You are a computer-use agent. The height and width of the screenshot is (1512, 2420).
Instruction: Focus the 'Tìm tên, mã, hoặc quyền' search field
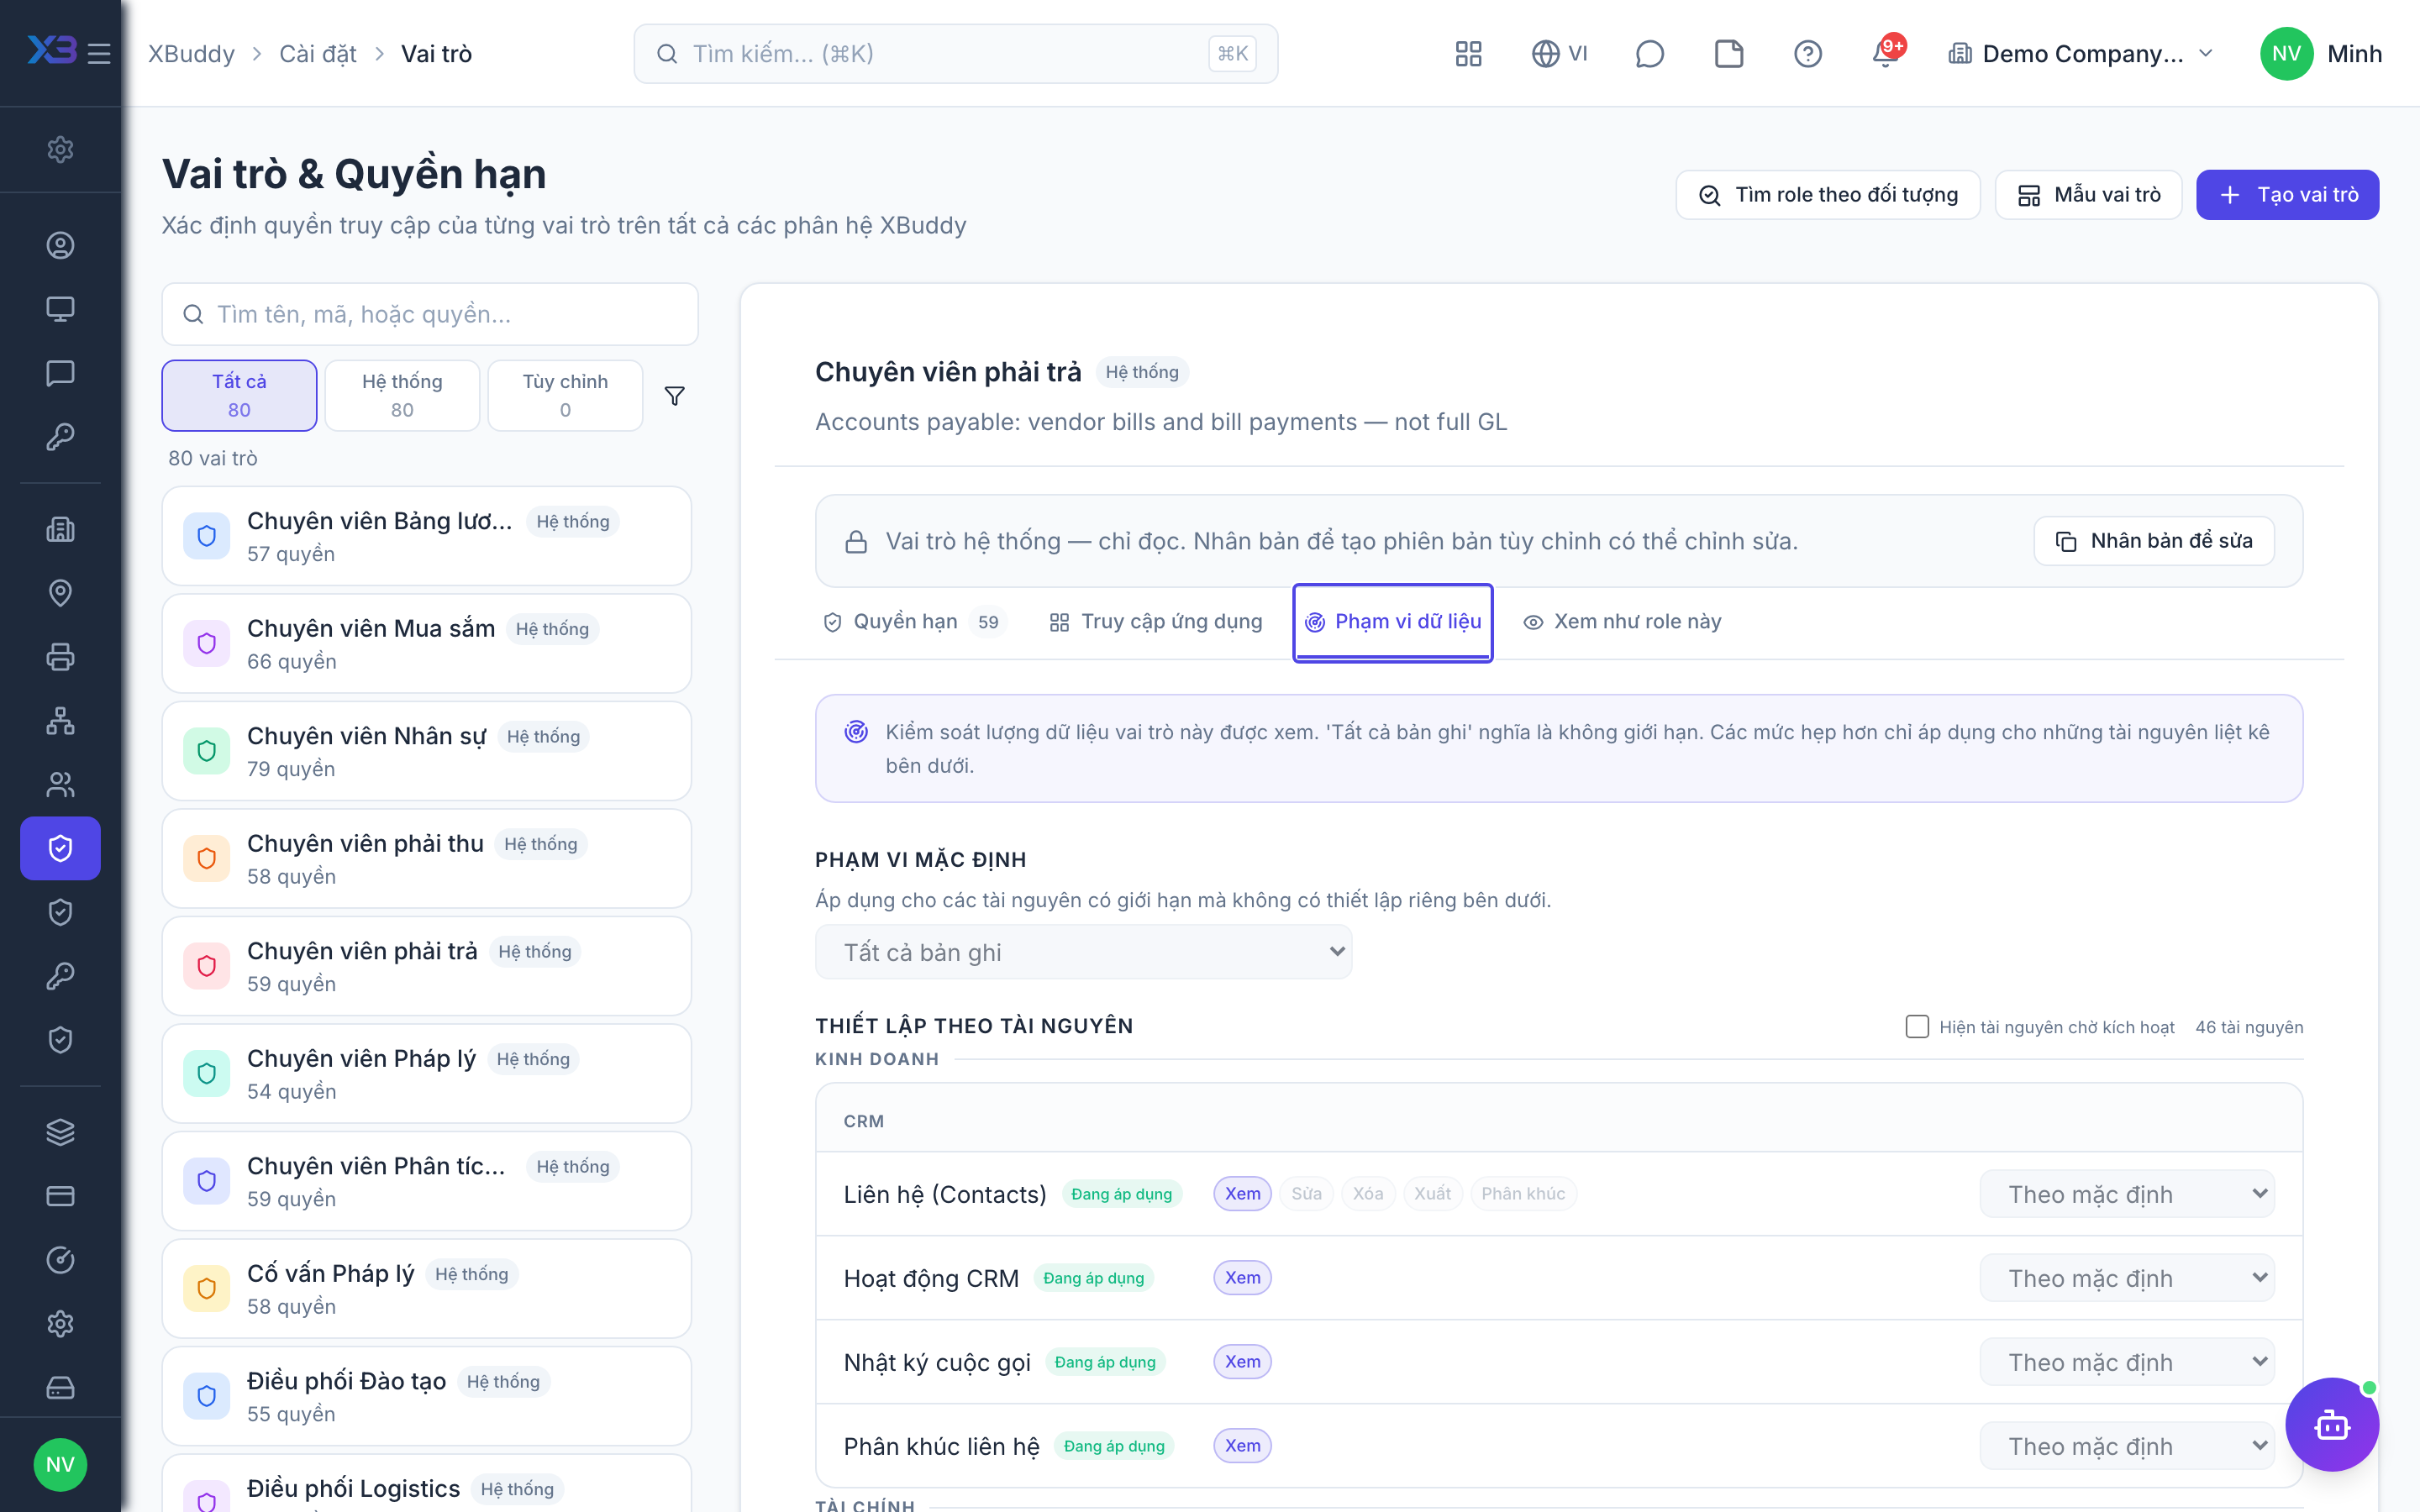pyautogui.click(x=430, y=314)
